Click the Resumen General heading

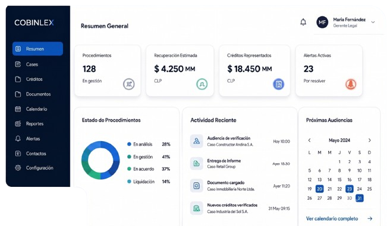tap(105, 26)
